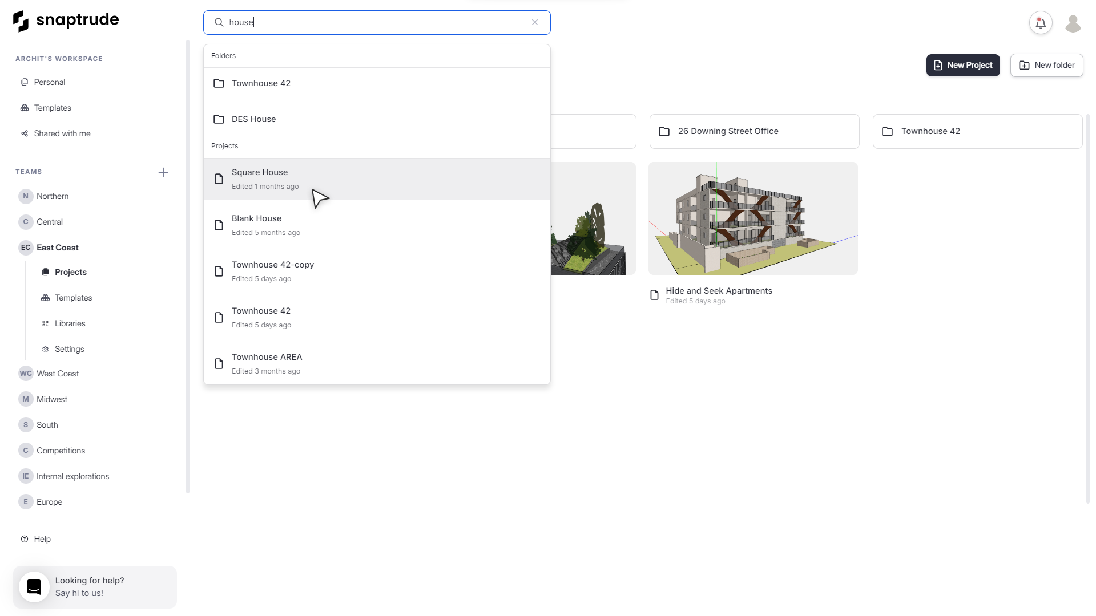This screenshot has width=1096, height=616.
Task: Click file icon beside Townhouse 42-copy
Action: point(219,271)
